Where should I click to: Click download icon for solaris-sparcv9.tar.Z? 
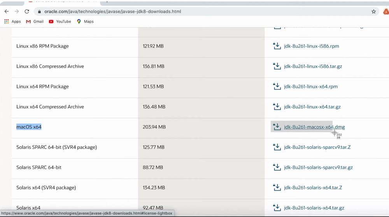click(277, 147)
